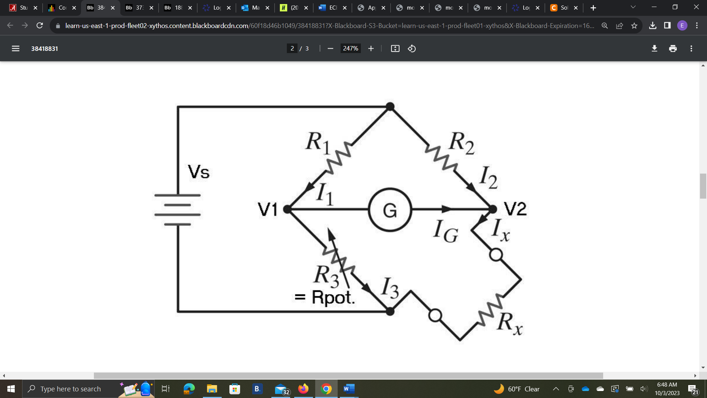Bookmark this page with the star icon
This screenshot has width=707, height=398.
[634, 25]
